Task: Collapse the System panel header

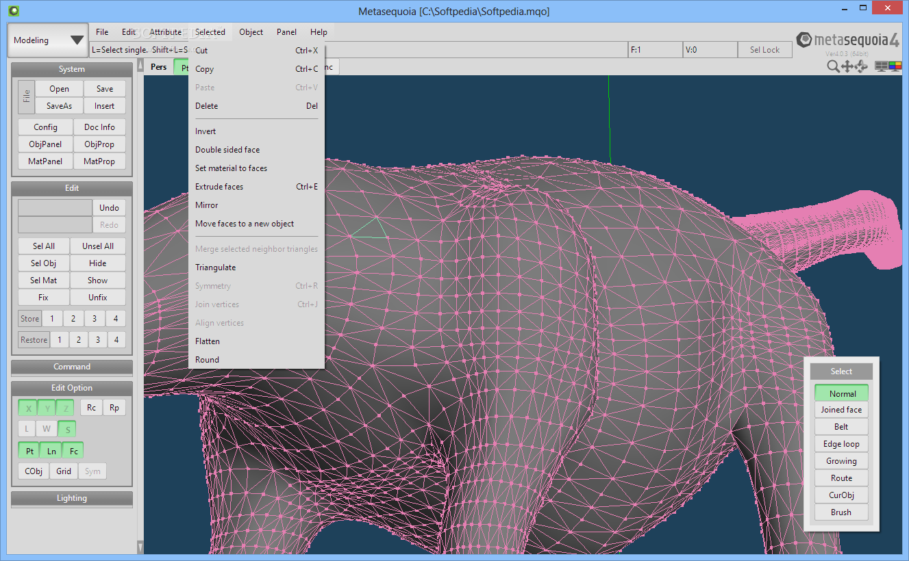Action: click(x=72, y=69)
